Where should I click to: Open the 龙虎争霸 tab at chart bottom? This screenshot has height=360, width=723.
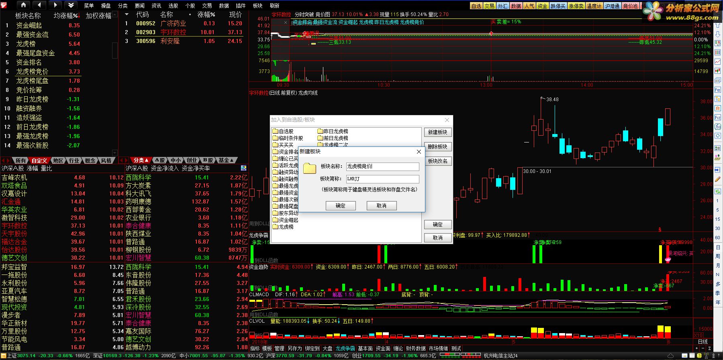click(345, 348)
